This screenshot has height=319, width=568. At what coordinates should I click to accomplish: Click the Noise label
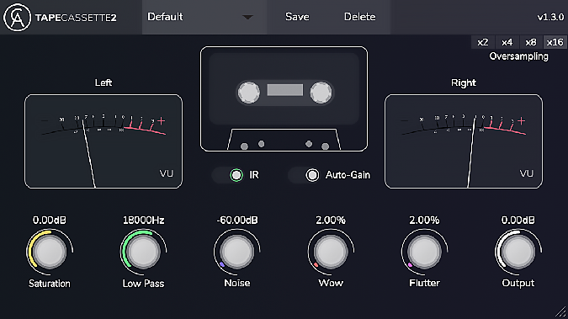tap(237, 283)
